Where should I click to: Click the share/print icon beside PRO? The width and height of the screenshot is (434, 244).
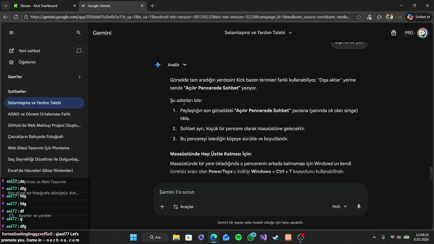point(394,33)
